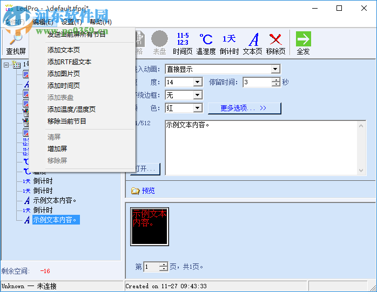Click the 文本页 text page toolbar icon
Viewport: 377px width, 292px height.
click(x=252, y=43)
